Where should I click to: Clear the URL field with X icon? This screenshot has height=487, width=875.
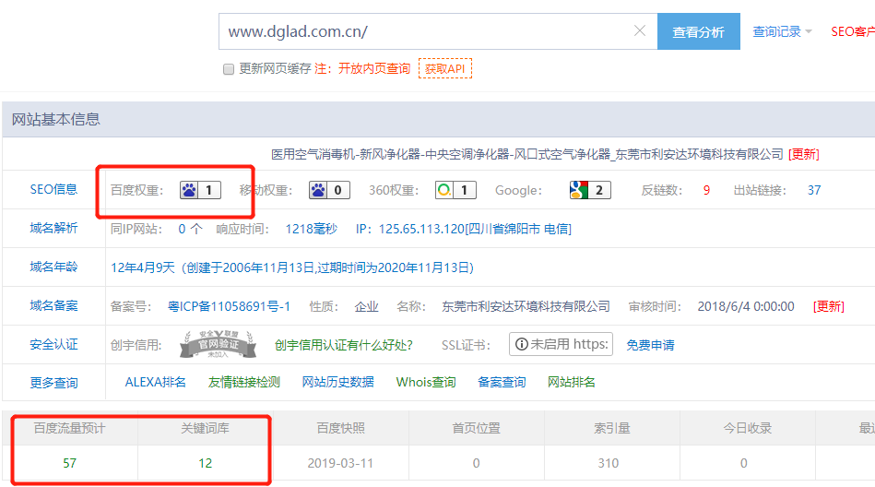[x=640, y=30]
